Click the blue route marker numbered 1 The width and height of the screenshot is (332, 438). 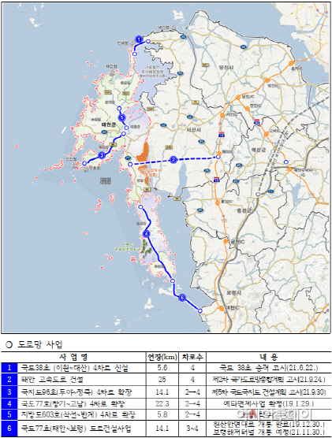coord(139,39)
